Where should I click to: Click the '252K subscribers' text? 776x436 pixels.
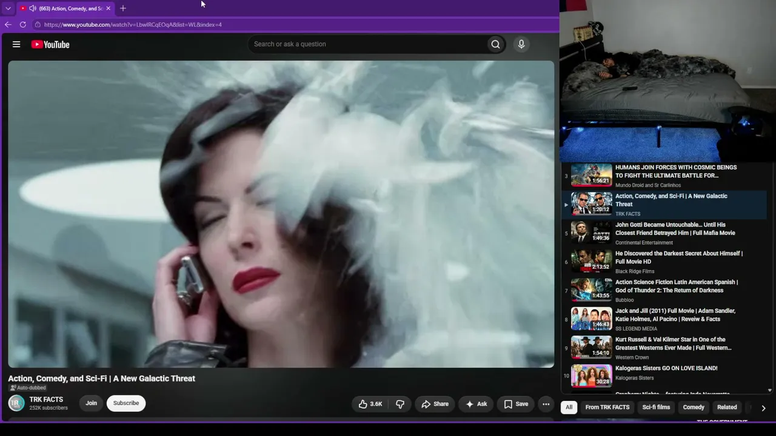[x=48, y=408]
